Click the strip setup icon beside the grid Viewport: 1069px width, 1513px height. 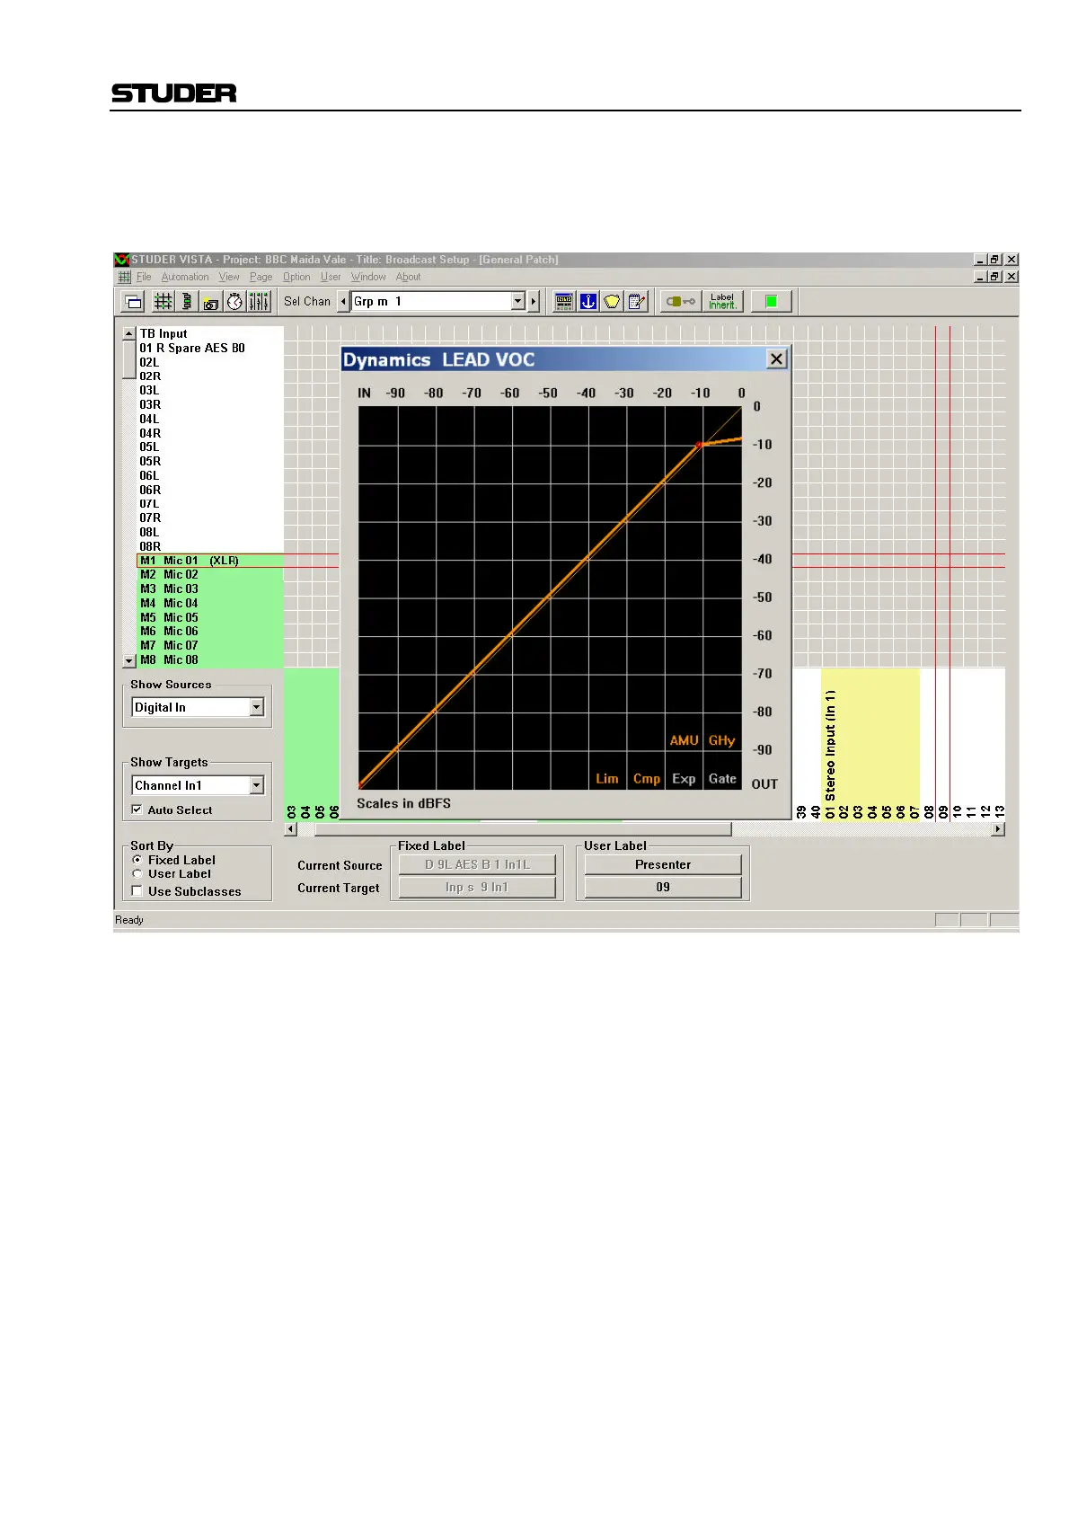pos(187,302)
